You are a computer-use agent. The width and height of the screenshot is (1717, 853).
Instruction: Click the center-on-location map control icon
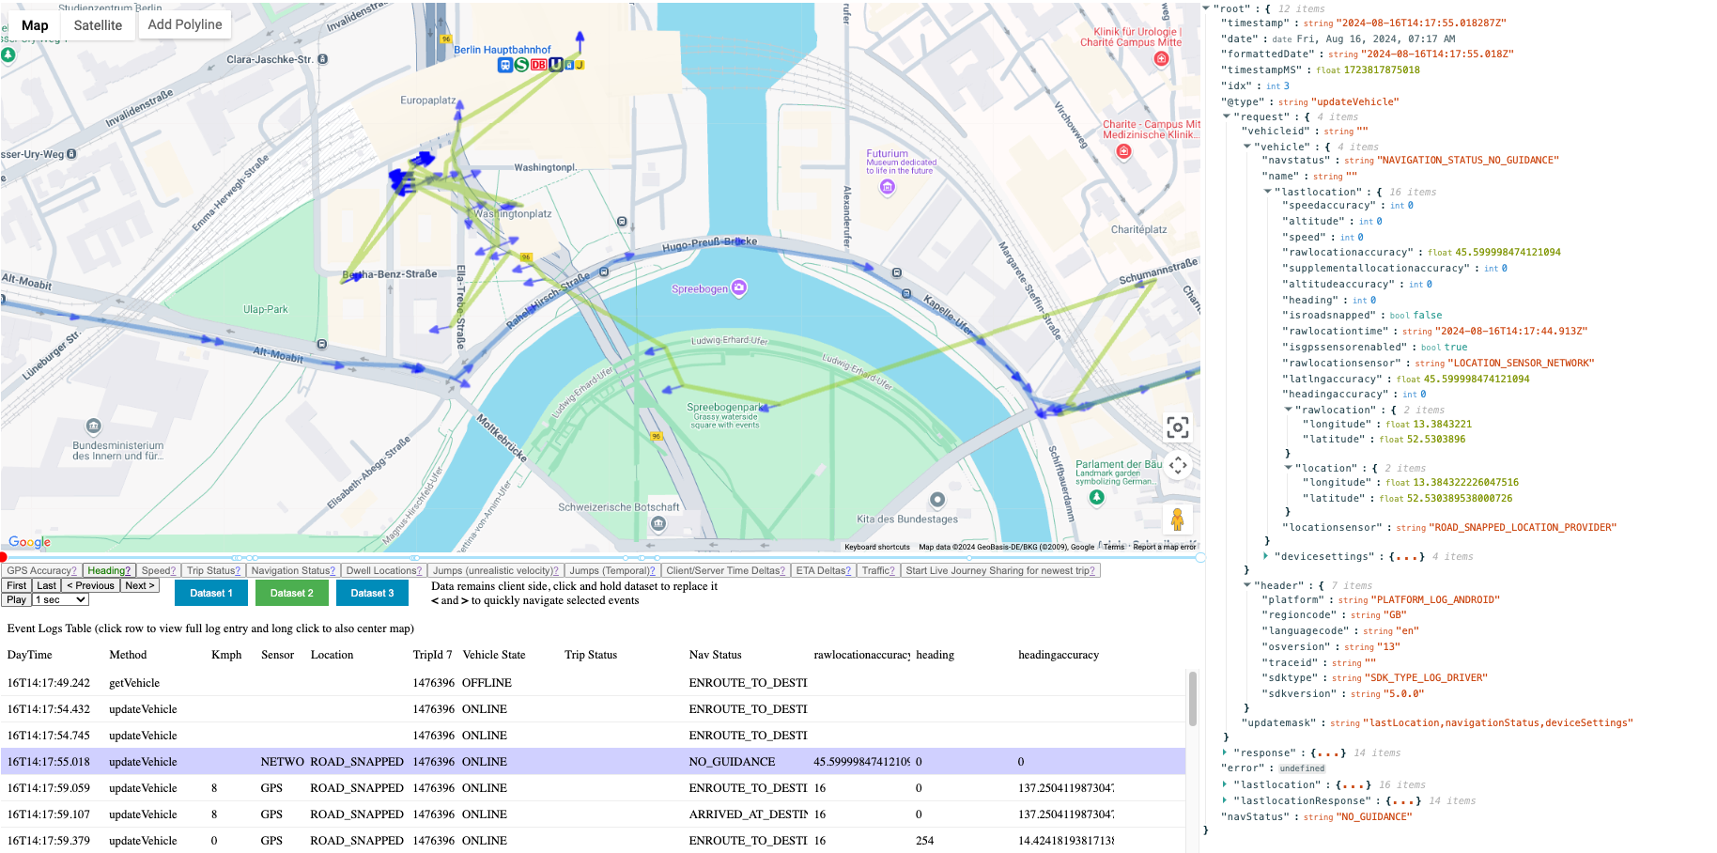point(1178,427)
